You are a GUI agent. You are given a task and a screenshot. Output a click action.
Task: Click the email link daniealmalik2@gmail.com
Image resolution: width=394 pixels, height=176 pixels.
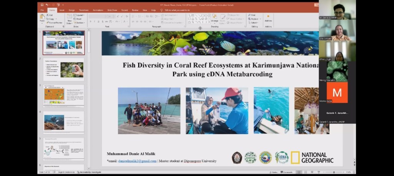click(137, 161)
